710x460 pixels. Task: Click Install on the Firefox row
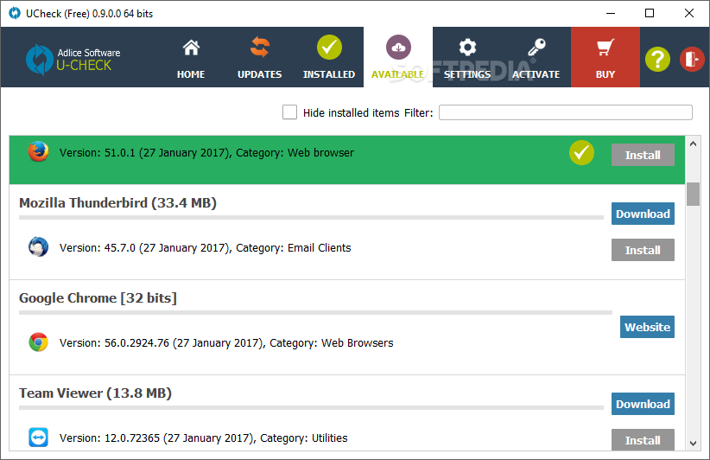click(643, 155)
